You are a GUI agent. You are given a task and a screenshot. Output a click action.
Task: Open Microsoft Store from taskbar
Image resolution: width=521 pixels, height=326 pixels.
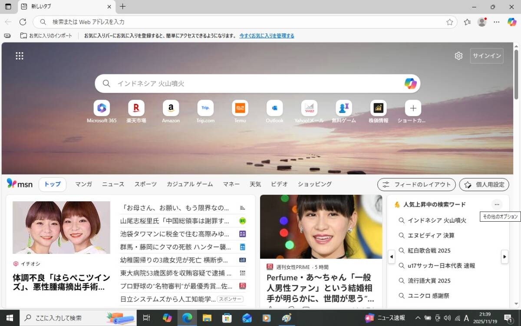227,318
